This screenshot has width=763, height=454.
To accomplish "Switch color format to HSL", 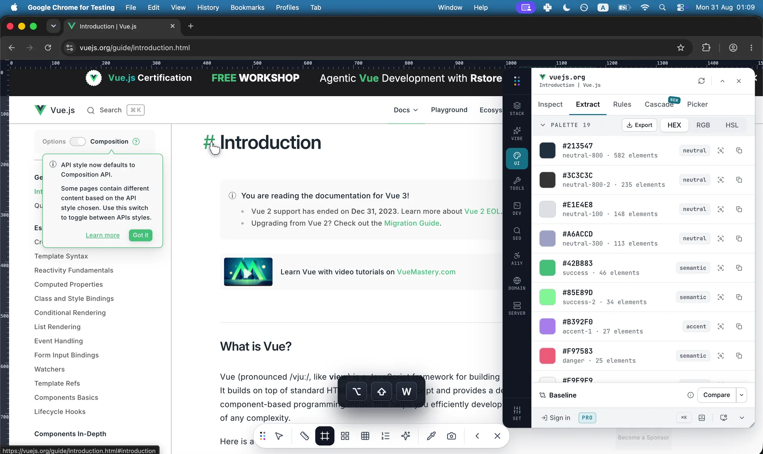I will pyautogui.click(x=732, y=125).
